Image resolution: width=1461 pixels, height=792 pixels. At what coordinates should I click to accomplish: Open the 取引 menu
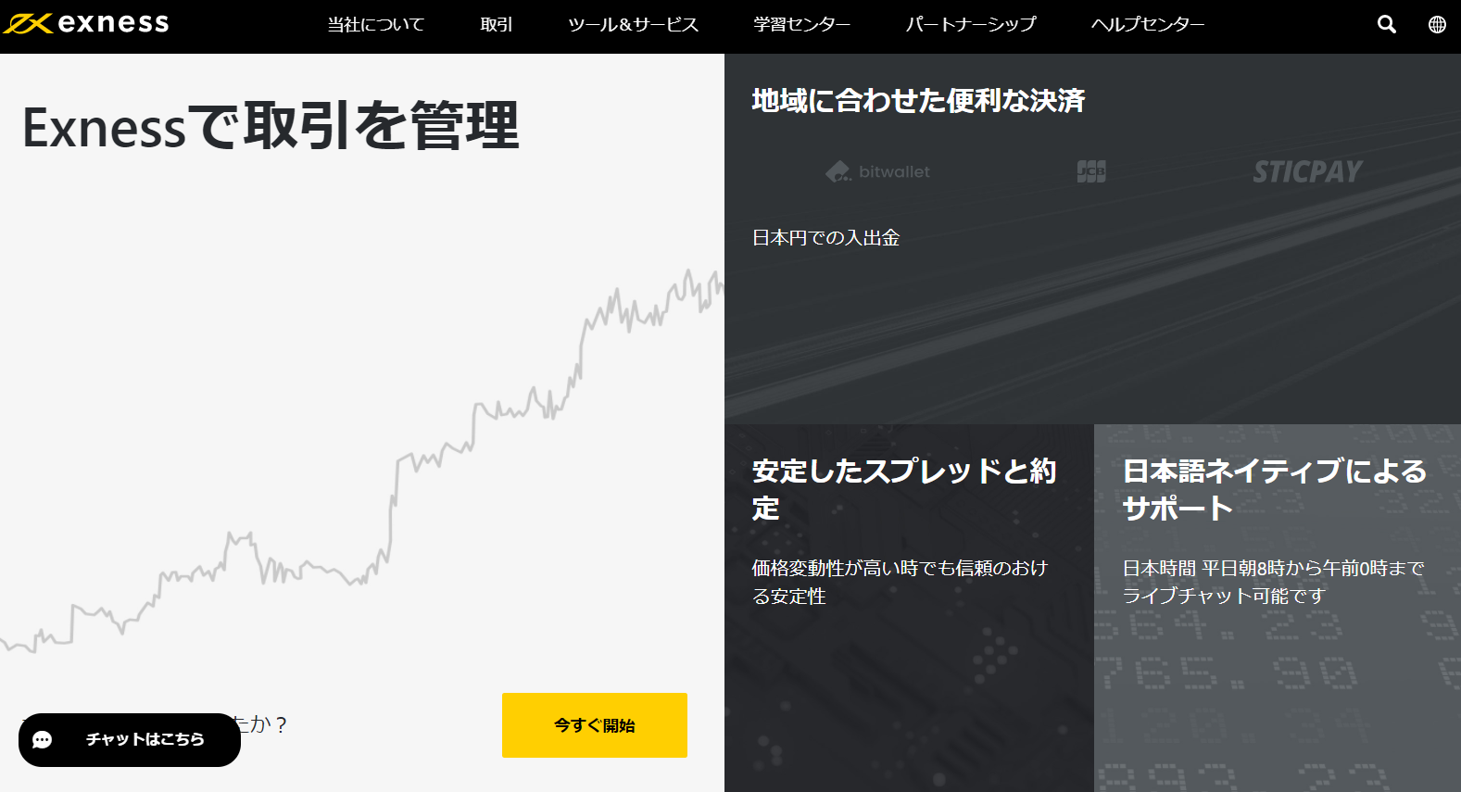coord(496,25)
